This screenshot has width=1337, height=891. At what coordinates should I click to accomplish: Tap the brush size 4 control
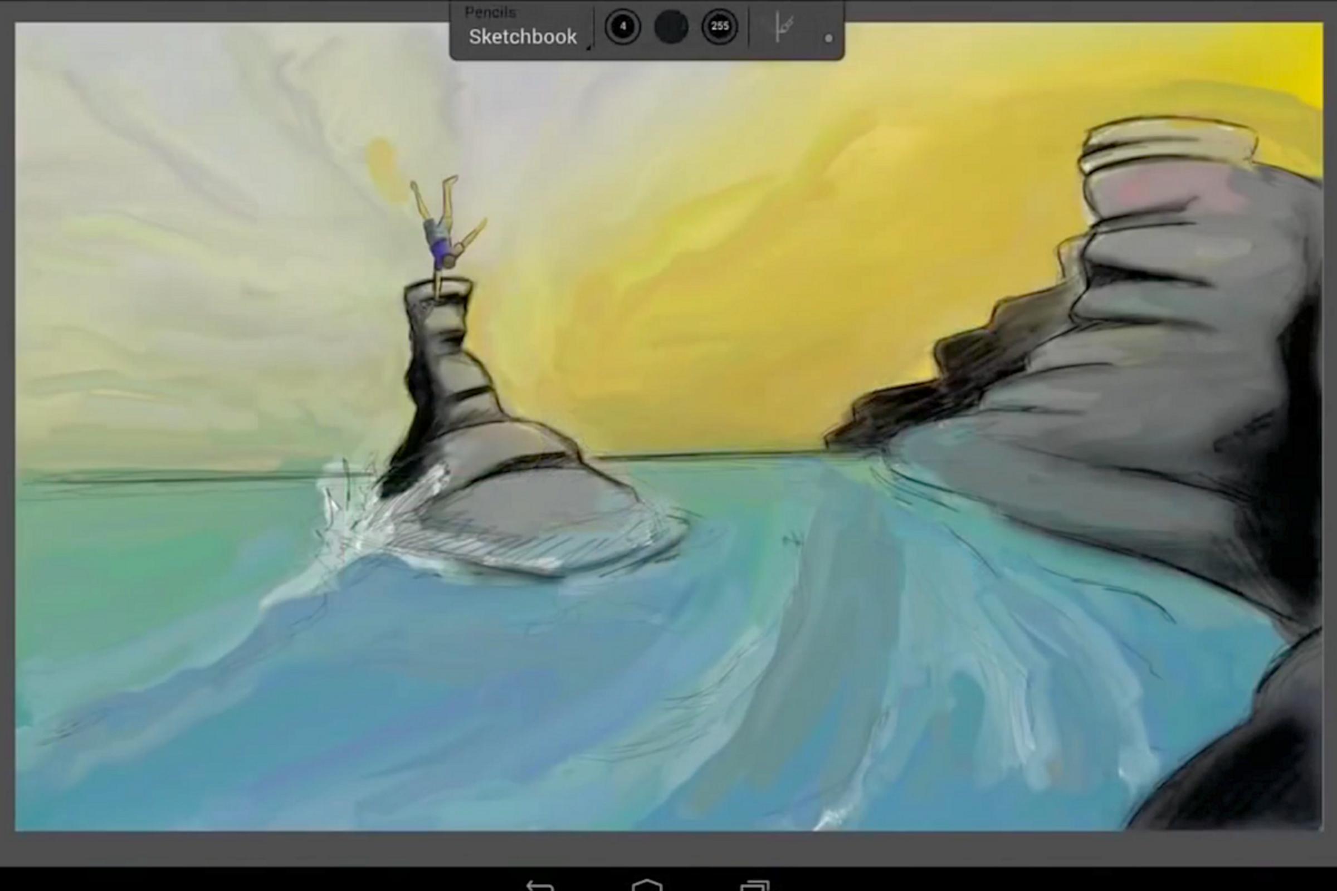pos(622,26)
